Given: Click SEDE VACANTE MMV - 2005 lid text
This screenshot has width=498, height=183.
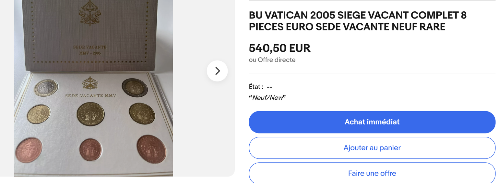Looking at the screenshot, I should [x=90, y=50].
